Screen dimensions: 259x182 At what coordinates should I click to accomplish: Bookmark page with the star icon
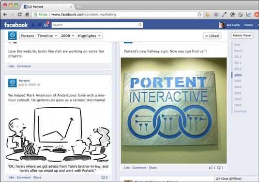(199, 15)
